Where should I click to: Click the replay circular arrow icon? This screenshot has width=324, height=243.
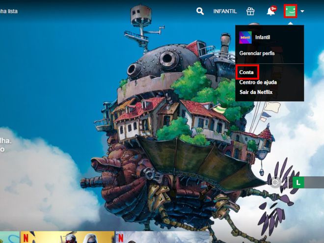tap(276, 183)
